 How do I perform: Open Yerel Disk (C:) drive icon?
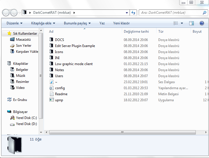(x=12, y=118)
